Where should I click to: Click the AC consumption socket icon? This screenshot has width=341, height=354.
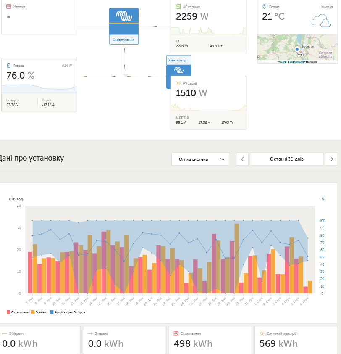[x=178, y=7]
